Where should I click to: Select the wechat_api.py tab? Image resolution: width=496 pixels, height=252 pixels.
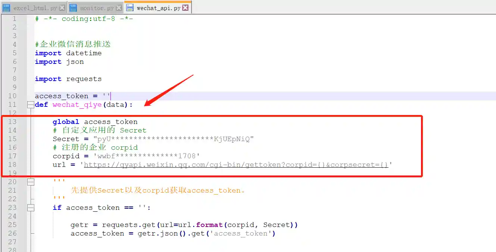pos(157,7)
